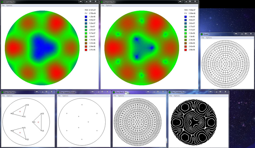
Task: Click the Z88 Color Plot window icon
Action: point(2,2)
